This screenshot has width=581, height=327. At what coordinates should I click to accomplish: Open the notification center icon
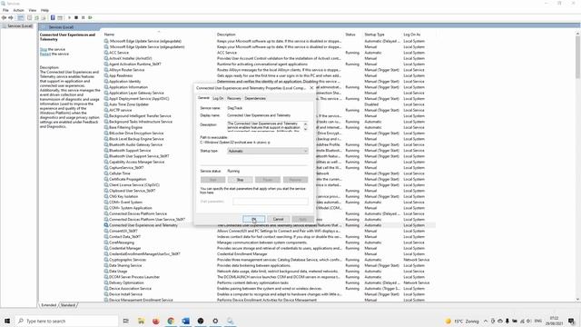[571, 321]
